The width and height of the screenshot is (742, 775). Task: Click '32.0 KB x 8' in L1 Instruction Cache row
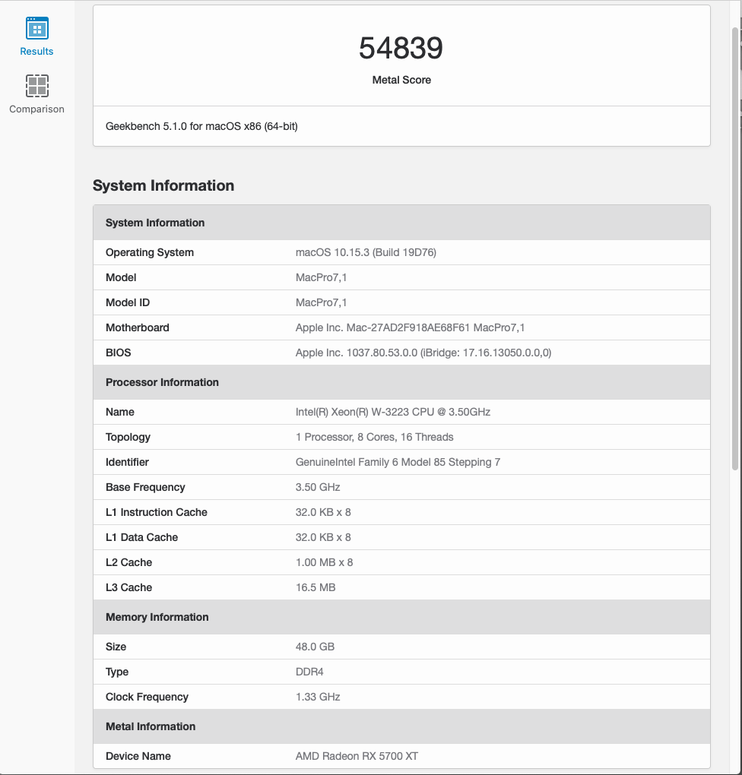coord(323,513)
